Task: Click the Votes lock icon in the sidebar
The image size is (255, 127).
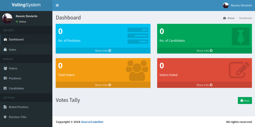Action: coord(5,50)
